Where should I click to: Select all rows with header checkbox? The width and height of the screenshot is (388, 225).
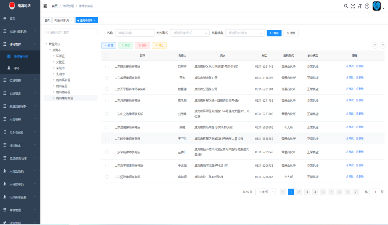[107, 56]
